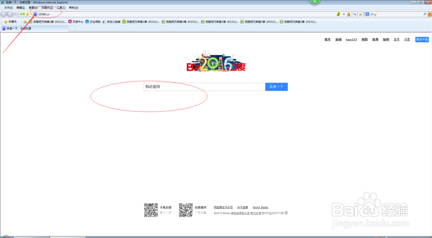This screenshot has width=432, height=238.
Task: Click the green compatibility view icon
Action: (338, 14)
